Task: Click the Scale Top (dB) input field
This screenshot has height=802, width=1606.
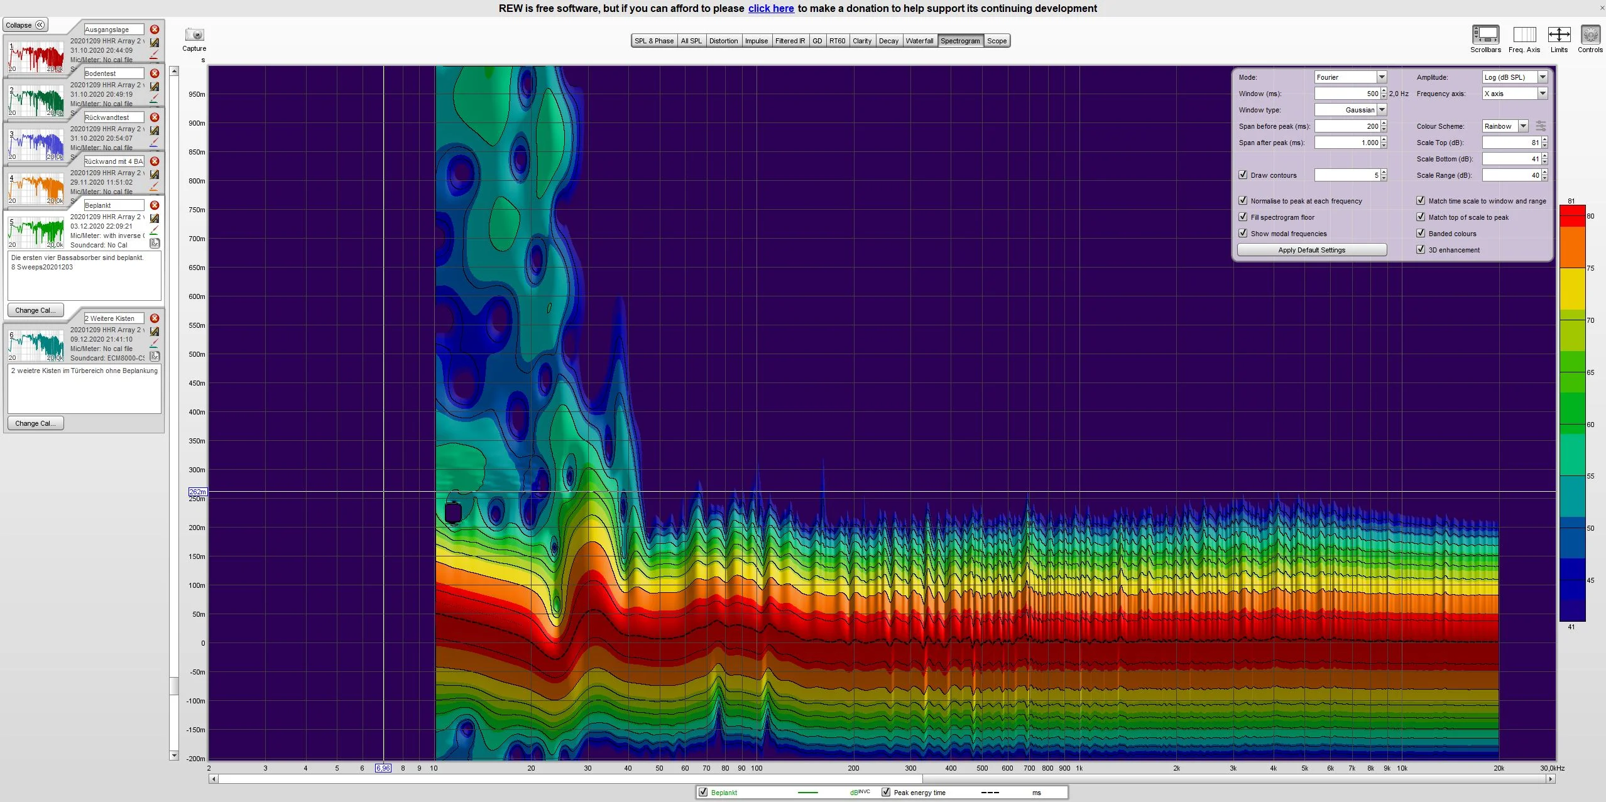Action: pos(1512,143)
